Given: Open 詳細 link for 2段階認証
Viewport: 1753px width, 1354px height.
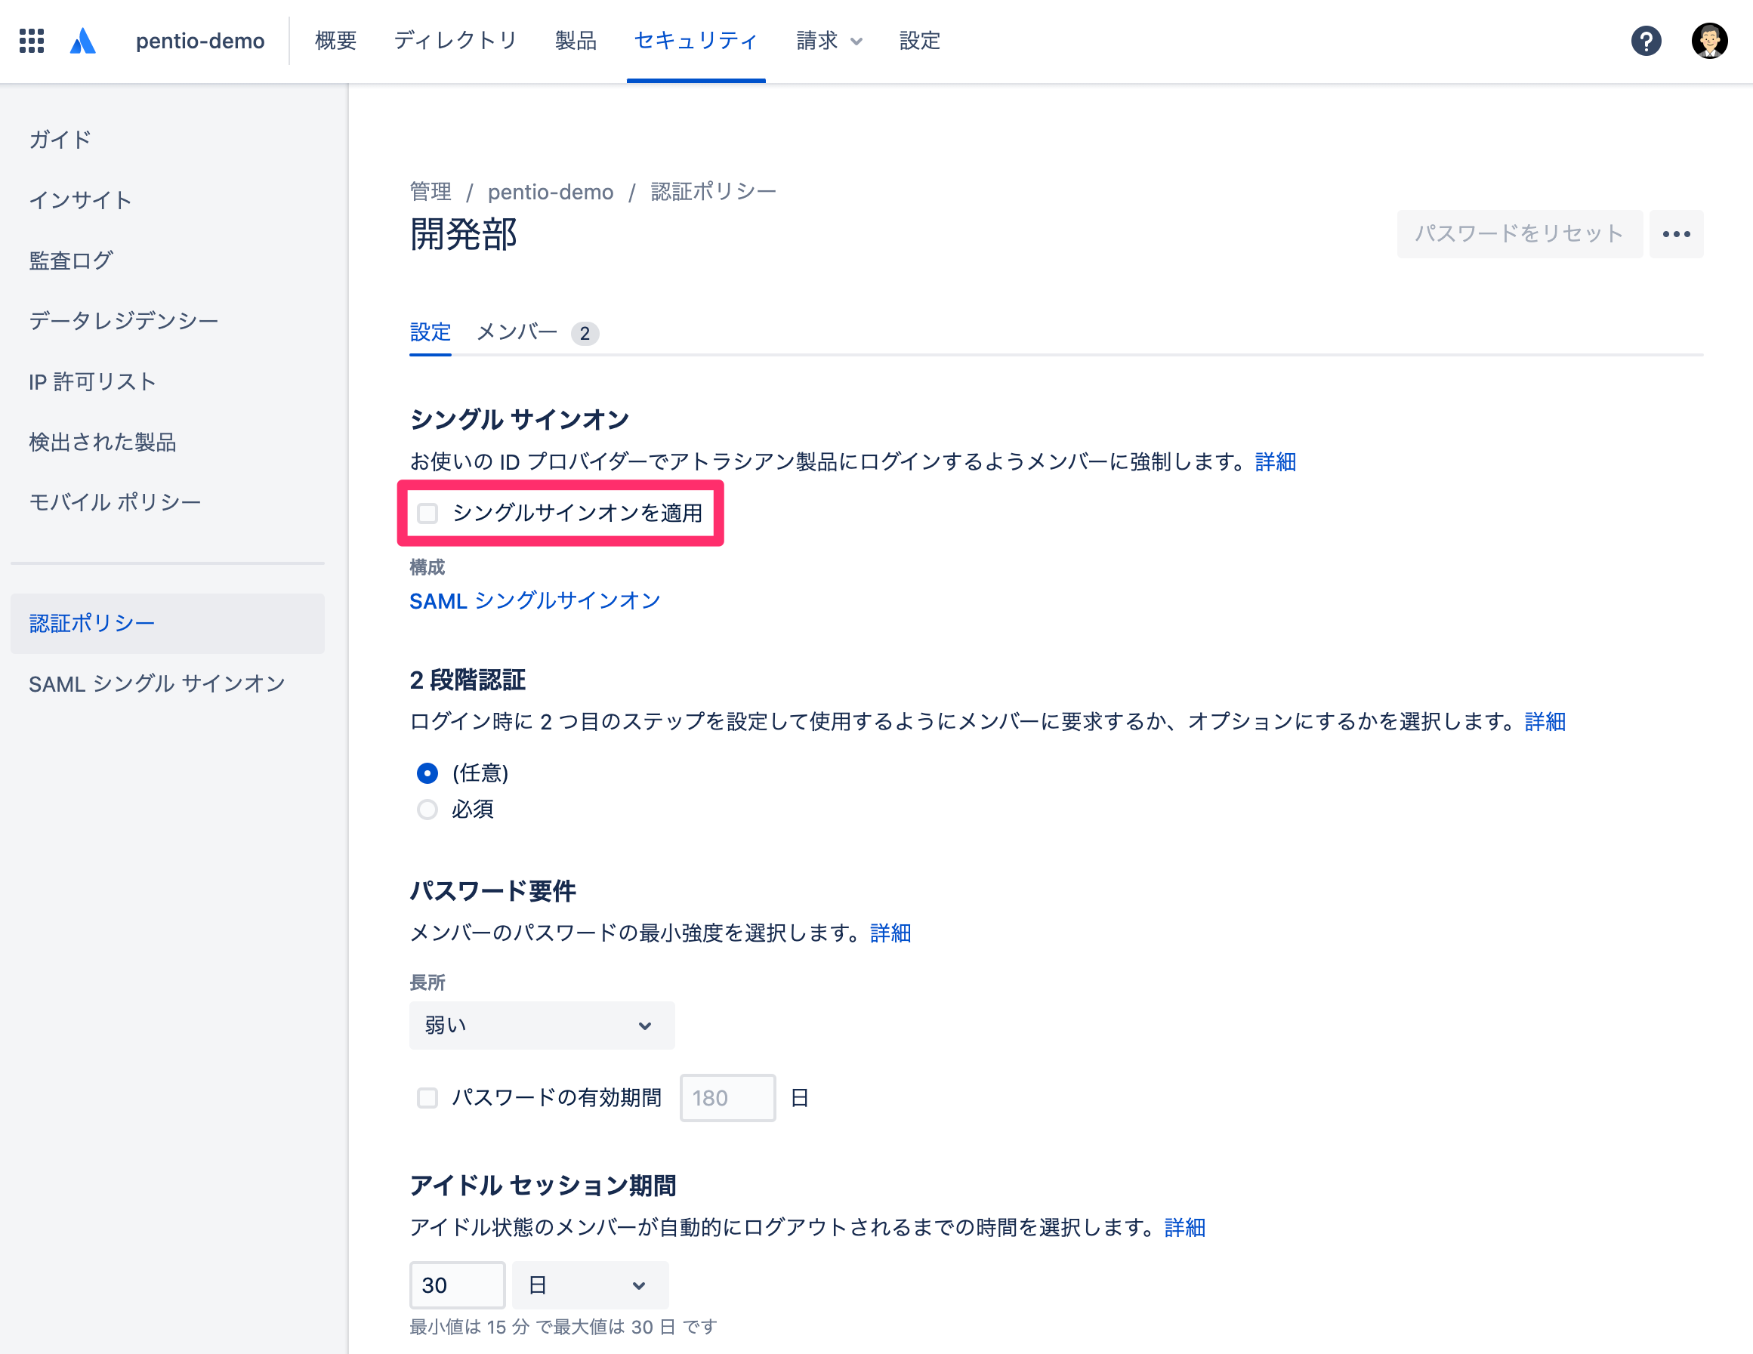Looking at the screenshot, I should click(x=1545, y=723).
